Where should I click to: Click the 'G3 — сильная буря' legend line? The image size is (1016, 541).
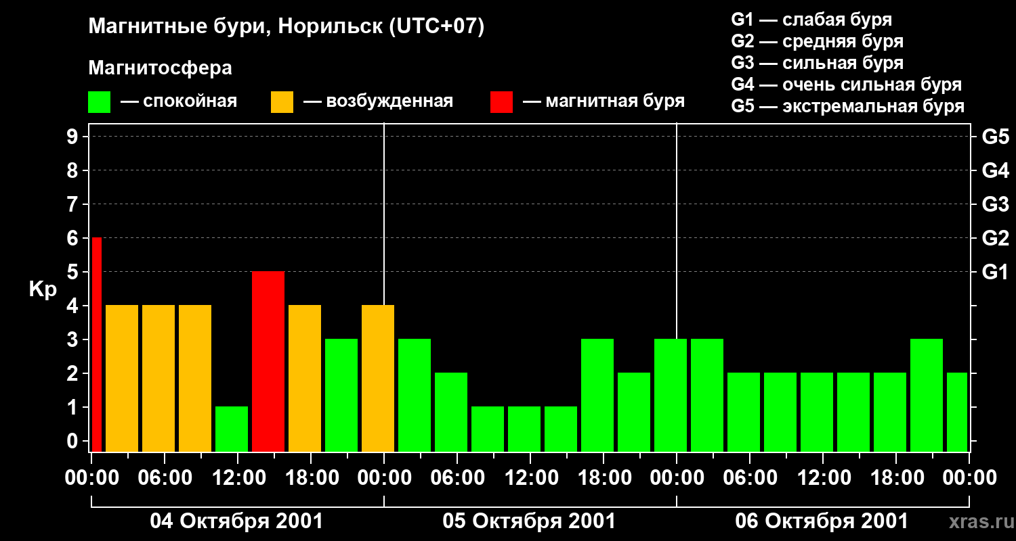818,63
